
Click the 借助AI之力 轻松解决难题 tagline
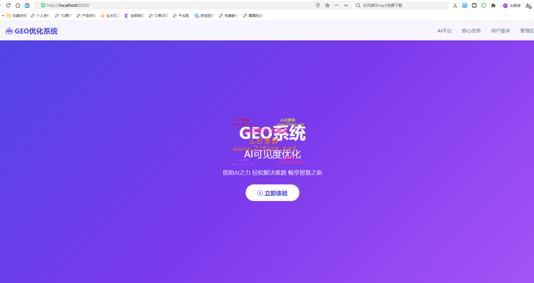272,173
